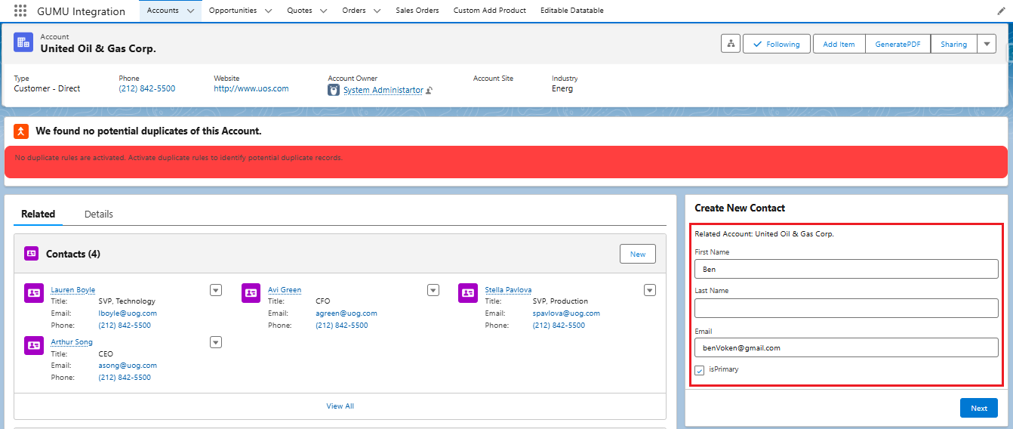Click the Sharing button
The height and width of the screenshot is (429, 1013).
tap(953, 44)
